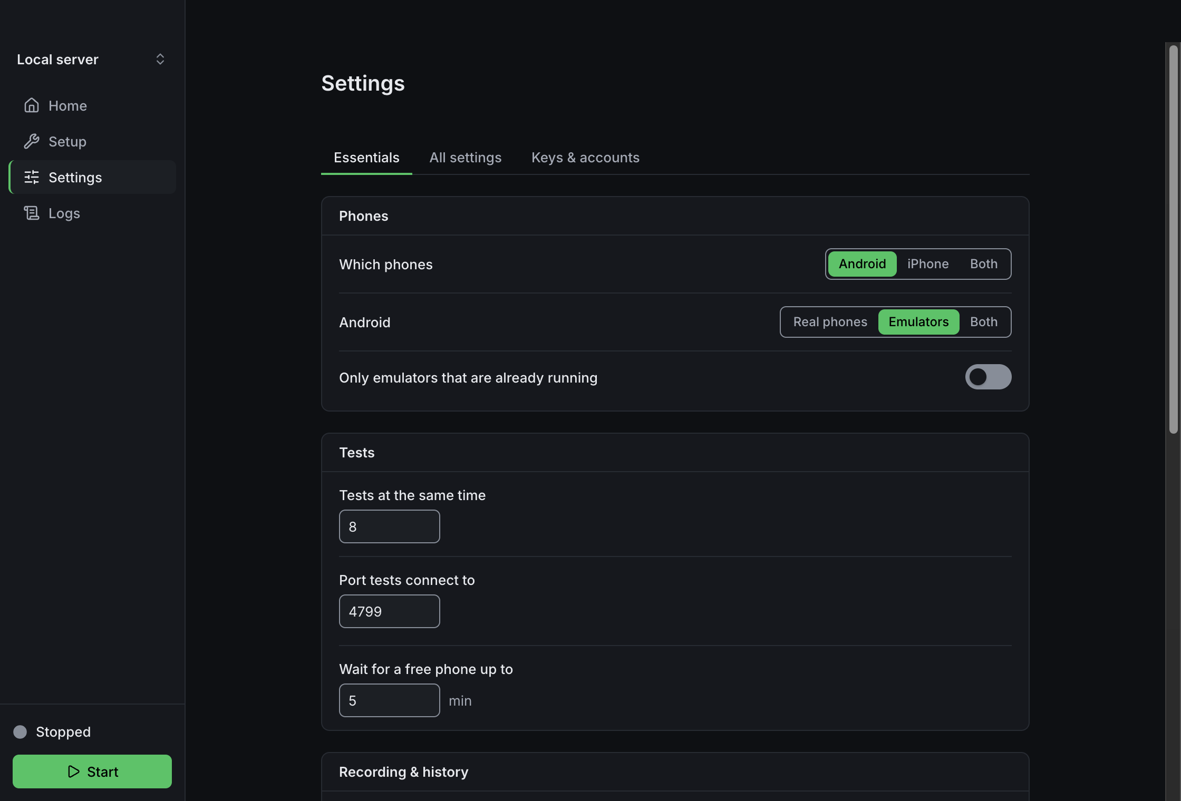Viewport: 1181px width, 801px height.
Task: Click the Wait for a free phone field
Action: point(389,700)
